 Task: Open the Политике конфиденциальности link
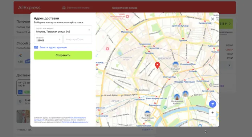(75, 122)
